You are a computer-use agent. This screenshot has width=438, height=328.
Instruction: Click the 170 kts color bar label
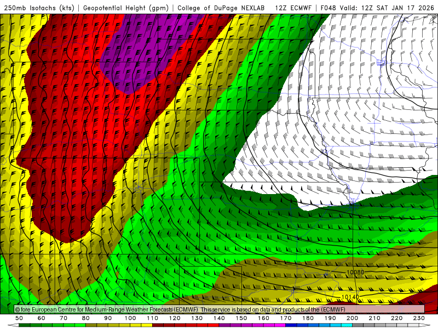pyautogui.click(x=286, y=318)
